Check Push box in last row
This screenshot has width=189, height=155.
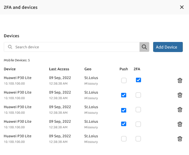(x=124, y=139)
